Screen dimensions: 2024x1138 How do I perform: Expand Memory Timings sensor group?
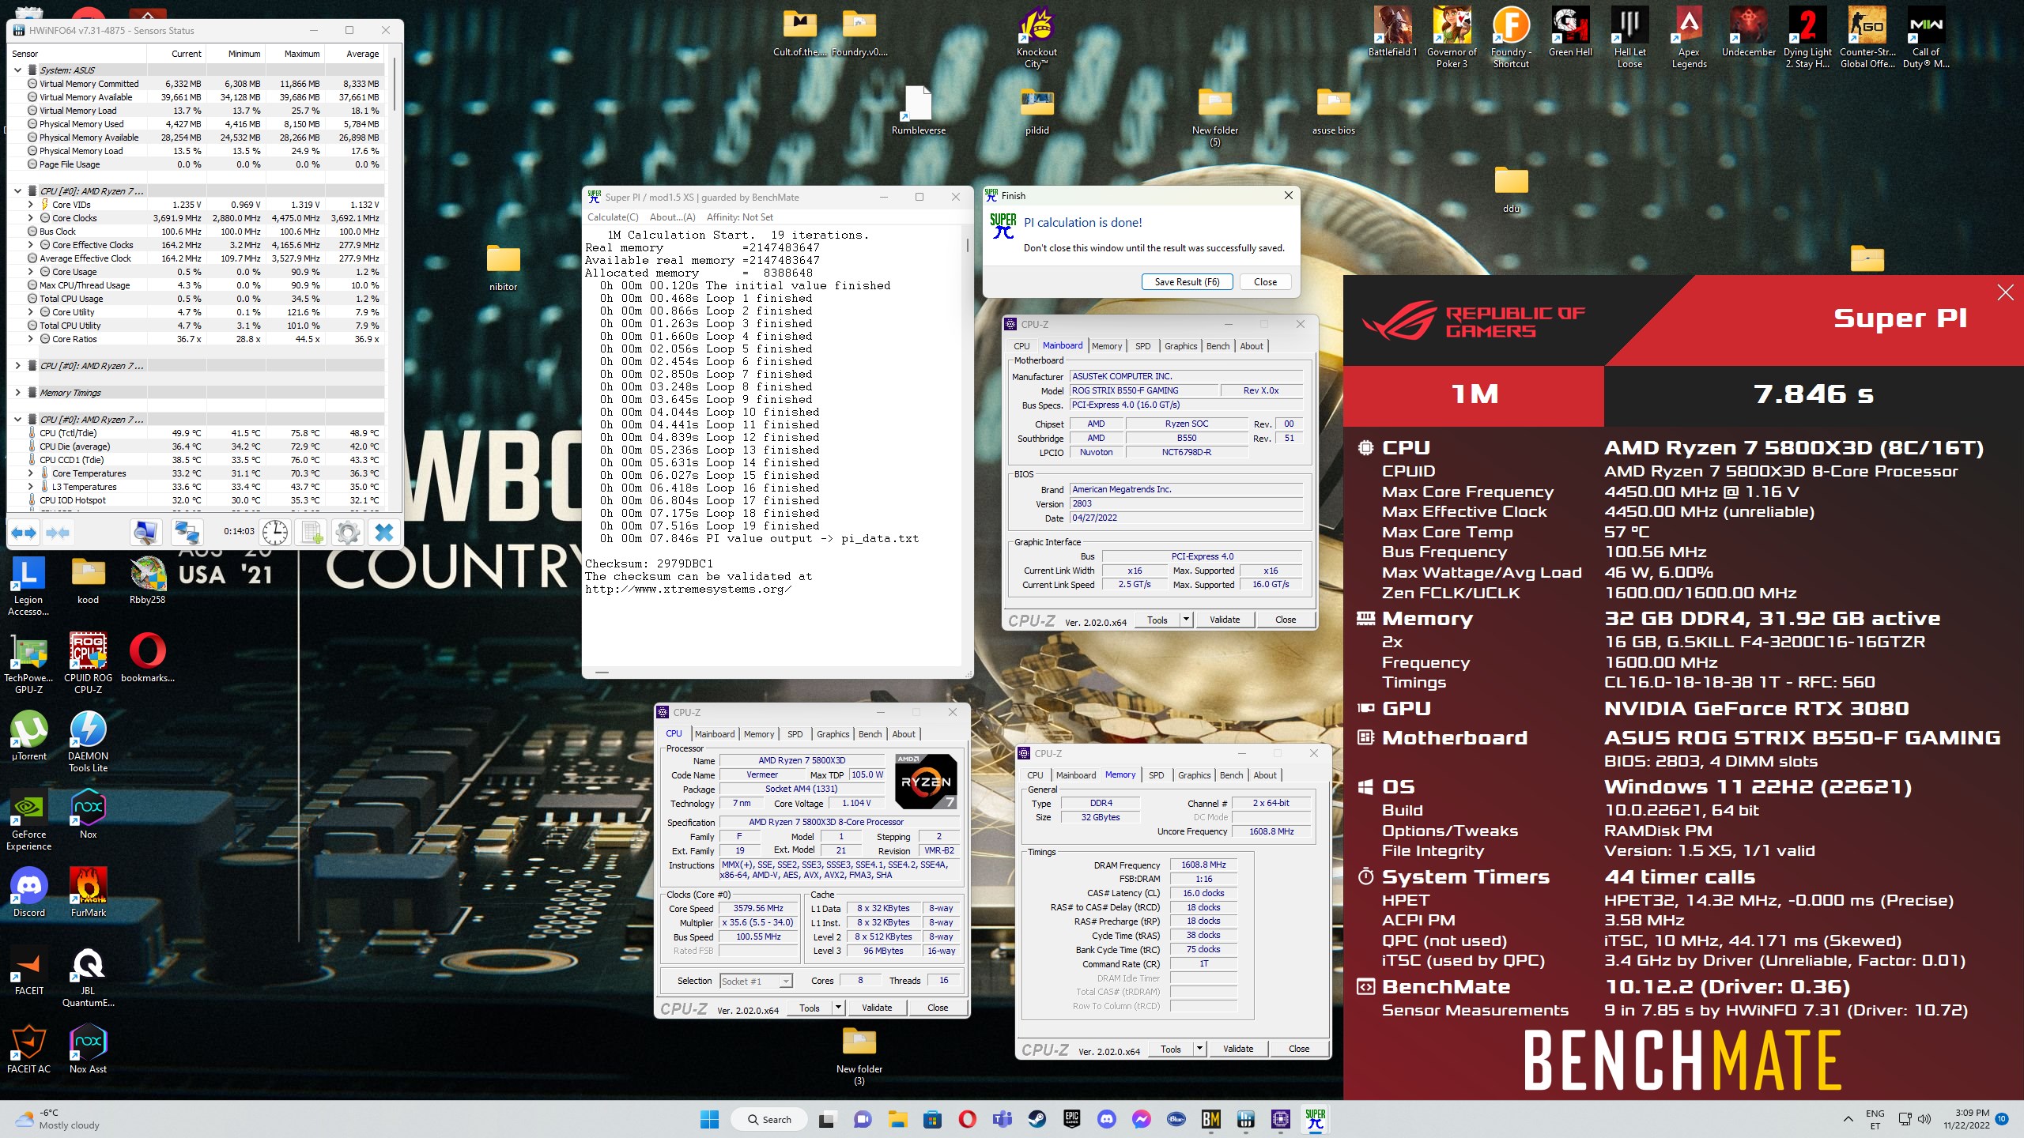pyautogui.click(x=17, y=393)
